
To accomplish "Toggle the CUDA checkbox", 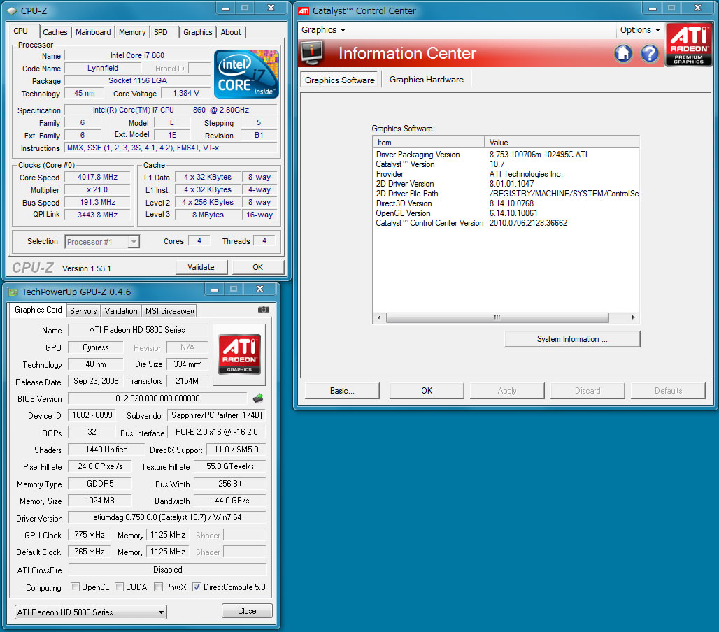I will tap(120, 587).
